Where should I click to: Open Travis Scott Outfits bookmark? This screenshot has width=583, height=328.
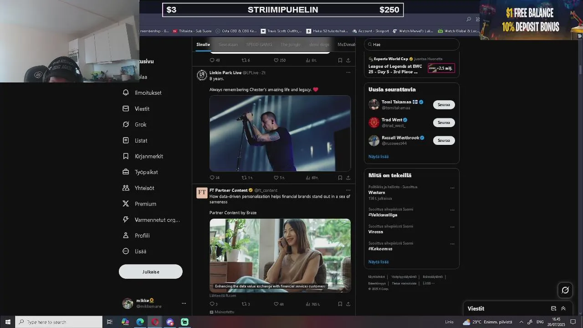coord(281,31)
